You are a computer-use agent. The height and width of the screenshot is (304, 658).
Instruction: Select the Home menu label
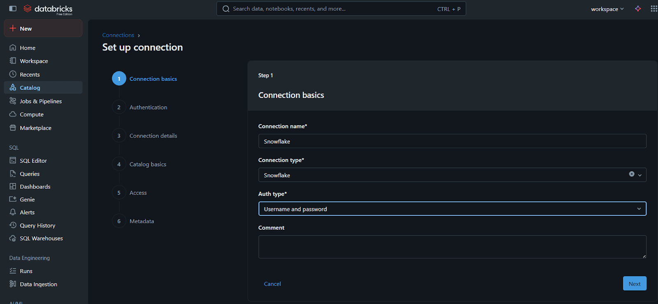coord(28,48)
